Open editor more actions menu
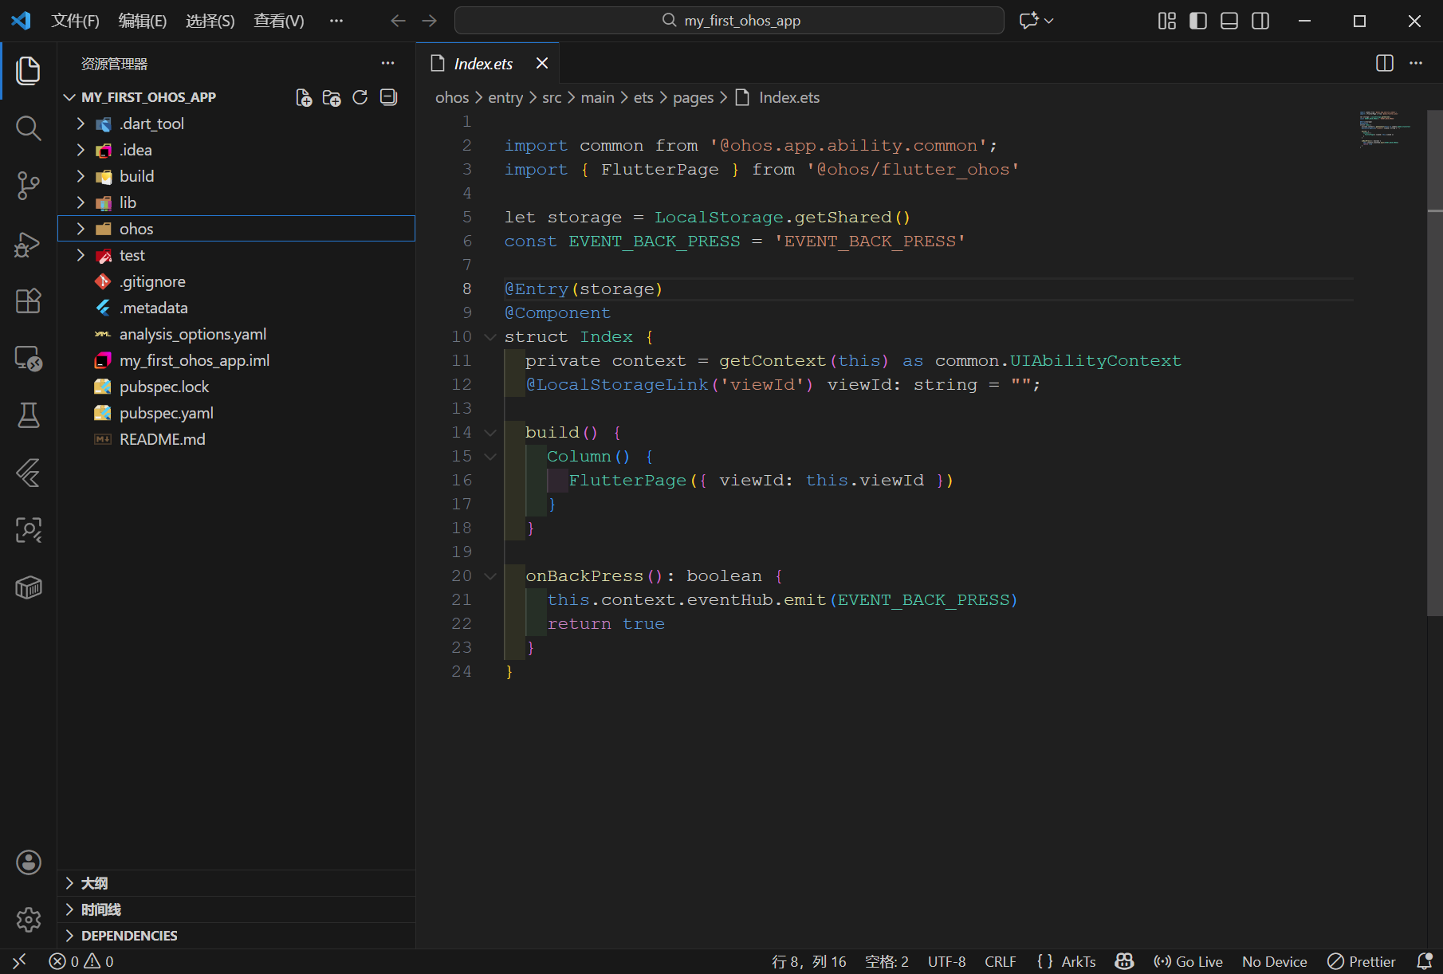The height and width of the screenshot is (974, 1443). [x=1416, y=64]
